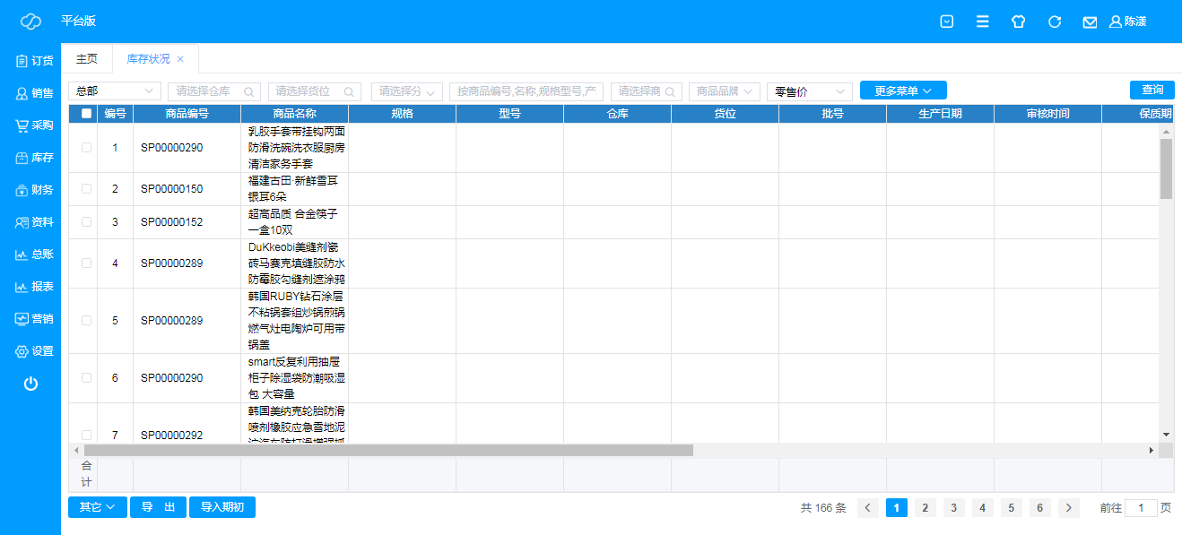This screenshot has width=1182, height=535.
Task: Check the row 3 checkbox for SP00000152
Action: click(86, 222)
